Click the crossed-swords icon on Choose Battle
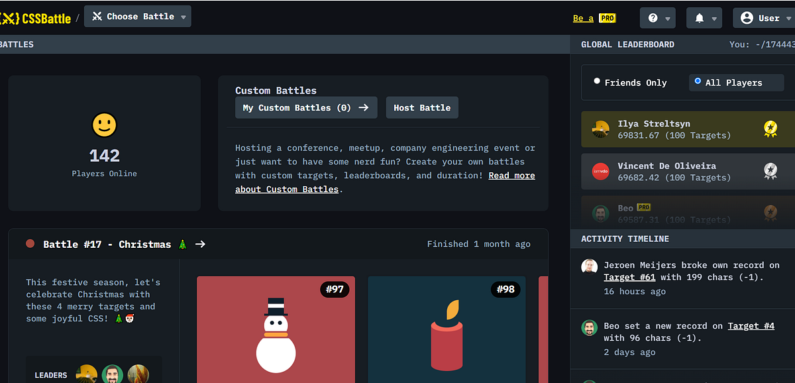Screen dimensions: 795x383 tap(97, 16)
